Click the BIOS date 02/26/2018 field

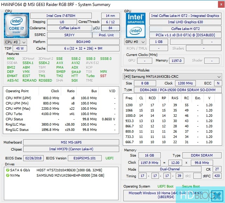[x=33, y=158]
